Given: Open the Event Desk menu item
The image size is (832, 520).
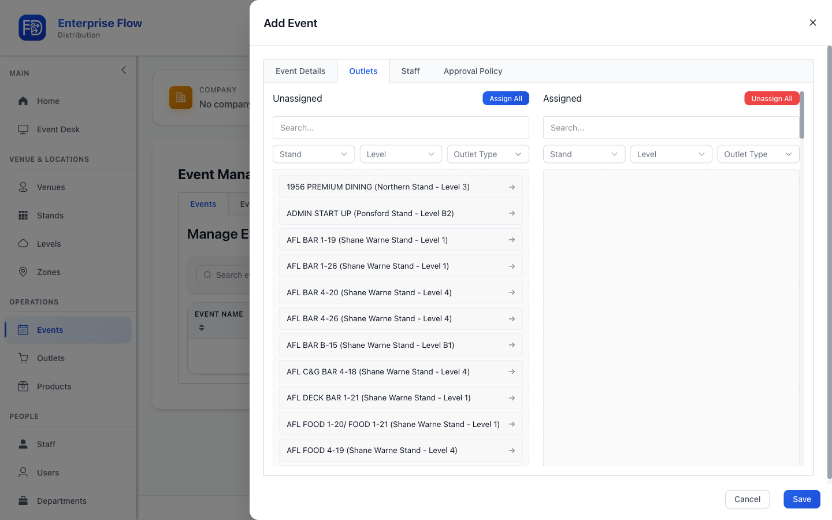Looking at the screenshot, I should point(68,129).
